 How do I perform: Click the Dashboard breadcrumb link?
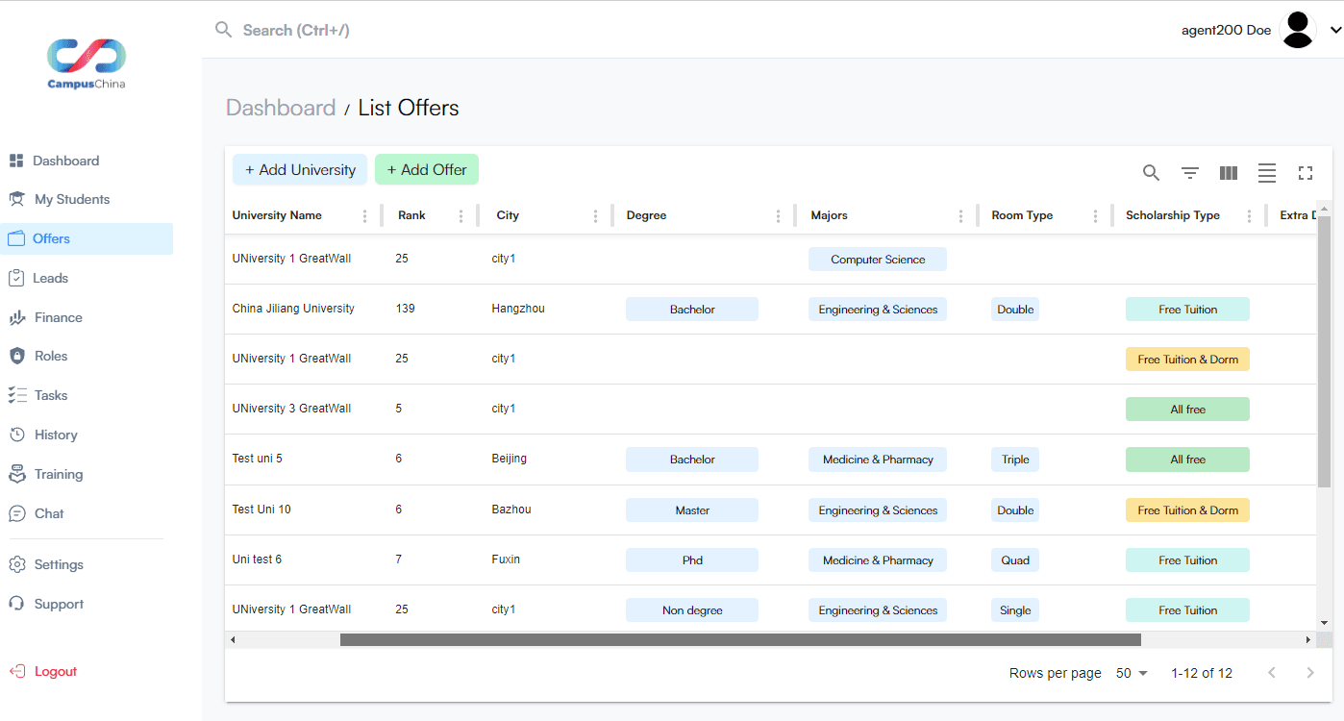(281, 108)
